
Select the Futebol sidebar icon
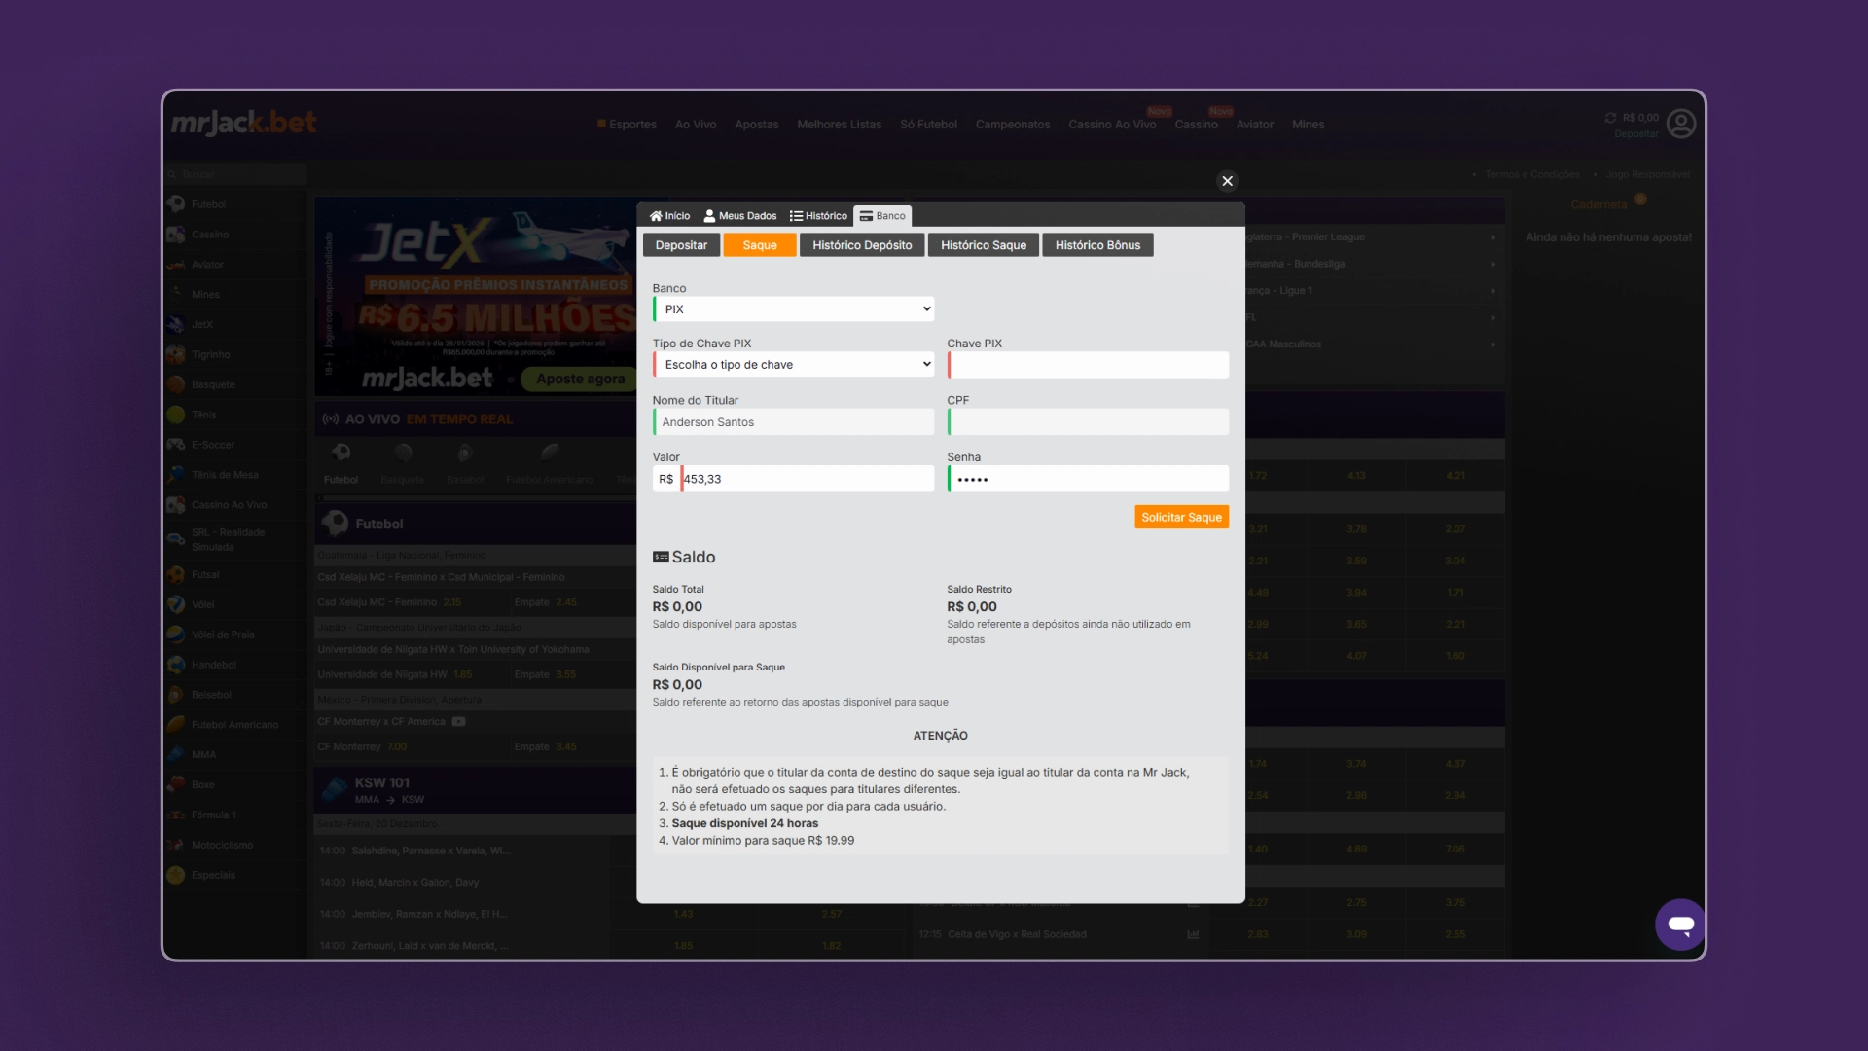177,204
